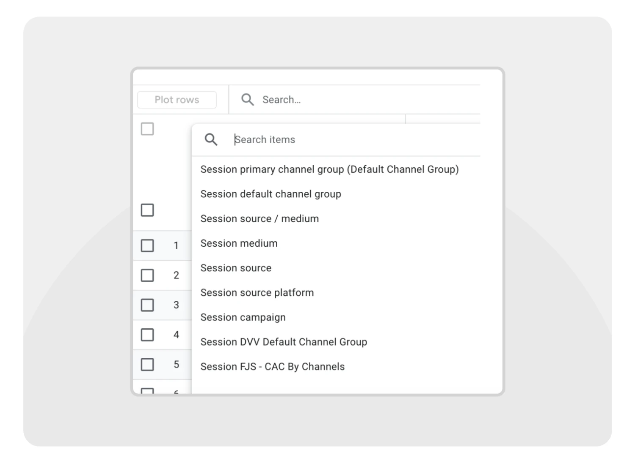Select Session default channel group option
Screen dimensions: 635x463
271,194
